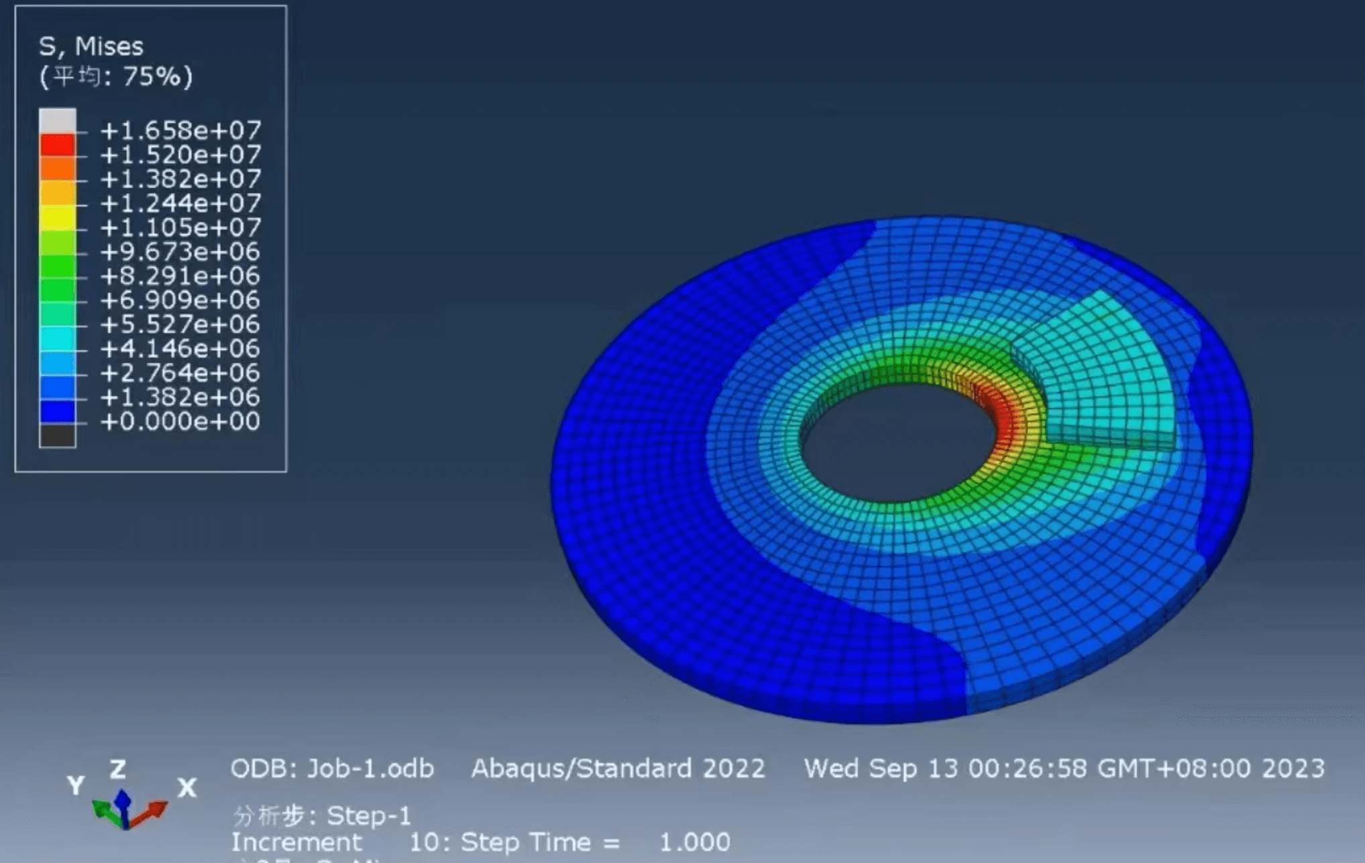1365x863 pixels.
Task: Select legend value +1.105e+07
Action: point(180,227)
